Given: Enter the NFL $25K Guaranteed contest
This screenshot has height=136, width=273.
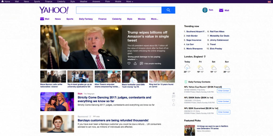Looking at the screenshot, I should [224, 112].
